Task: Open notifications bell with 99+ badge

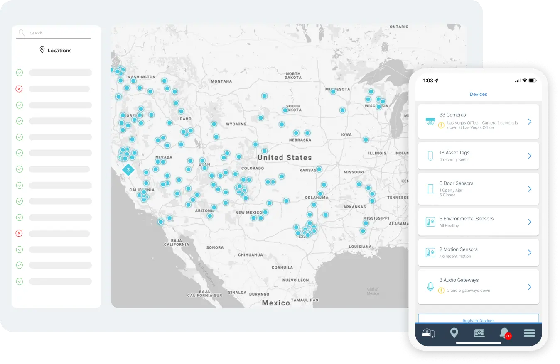Action: (504, 333)
